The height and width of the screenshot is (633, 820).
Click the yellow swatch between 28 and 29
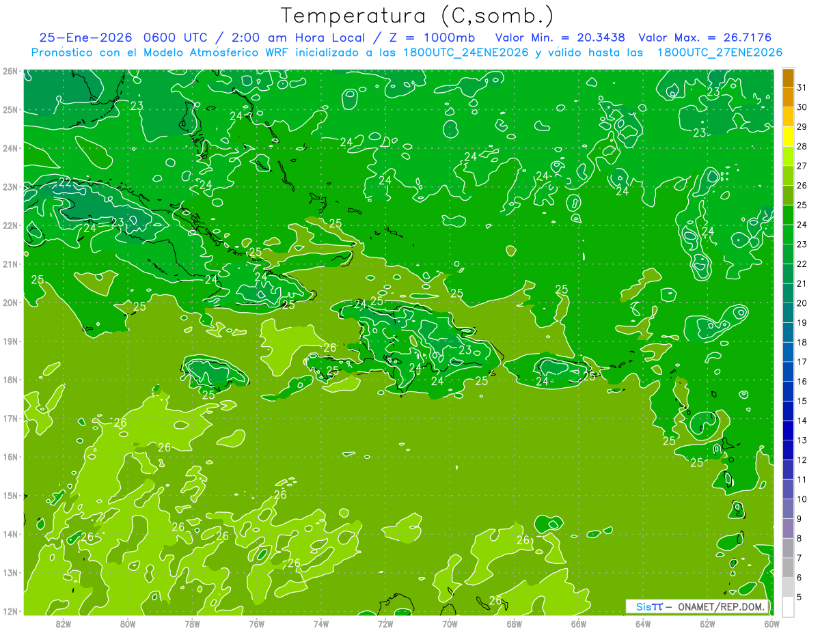point(788,137)
